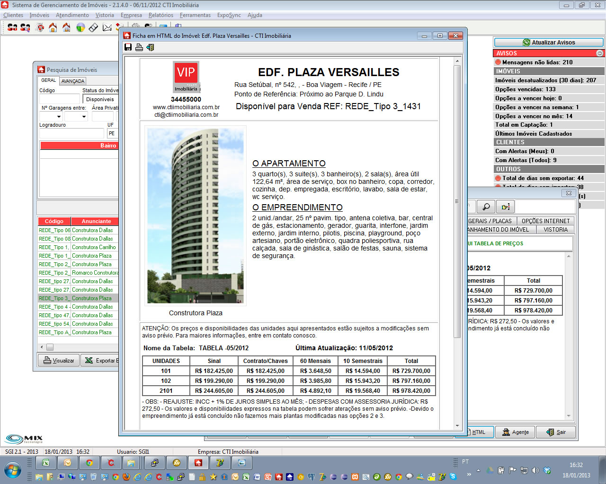Image resolution: width=606 pixels, height=484 pixels.
Task: Click the magnifying glass search button
Action: pos(486,207)
